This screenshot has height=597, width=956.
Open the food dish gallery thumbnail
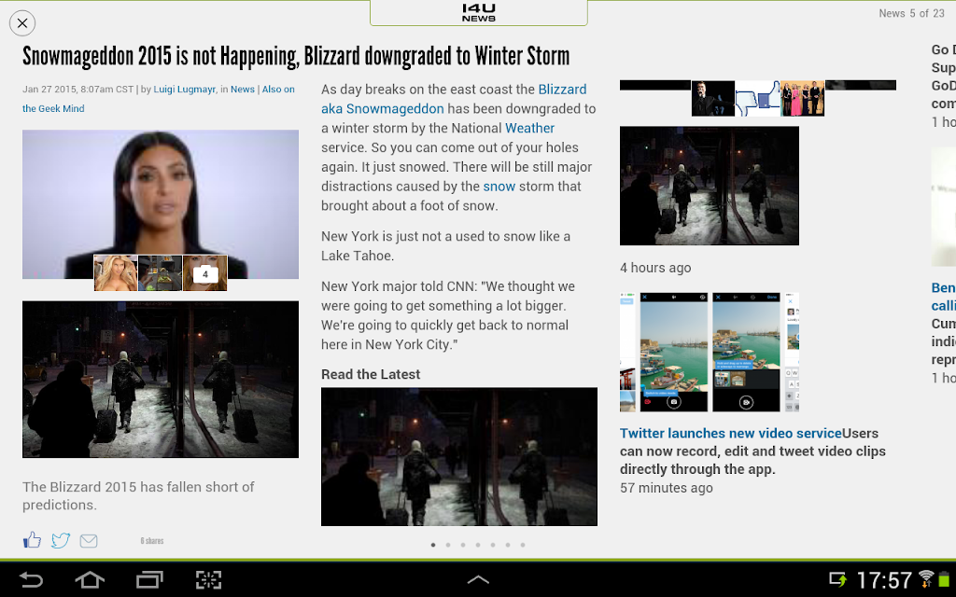click(x=161, y=273)
